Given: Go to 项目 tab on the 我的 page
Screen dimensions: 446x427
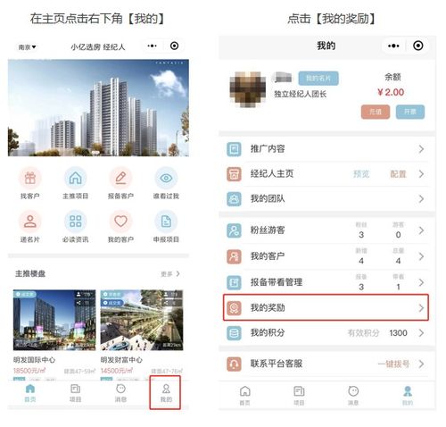Looking at the screenshot, I should 299,396.
